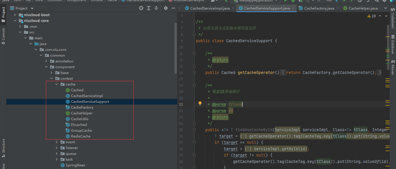
Task: Expand the niucloud-boot module
Action: [15, 15]
